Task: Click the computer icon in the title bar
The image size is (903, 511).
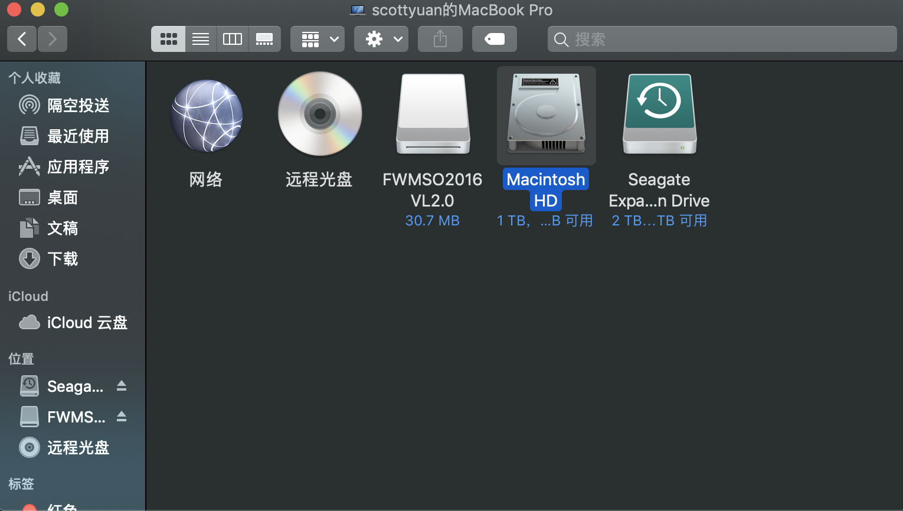Action: click(358, 10)
